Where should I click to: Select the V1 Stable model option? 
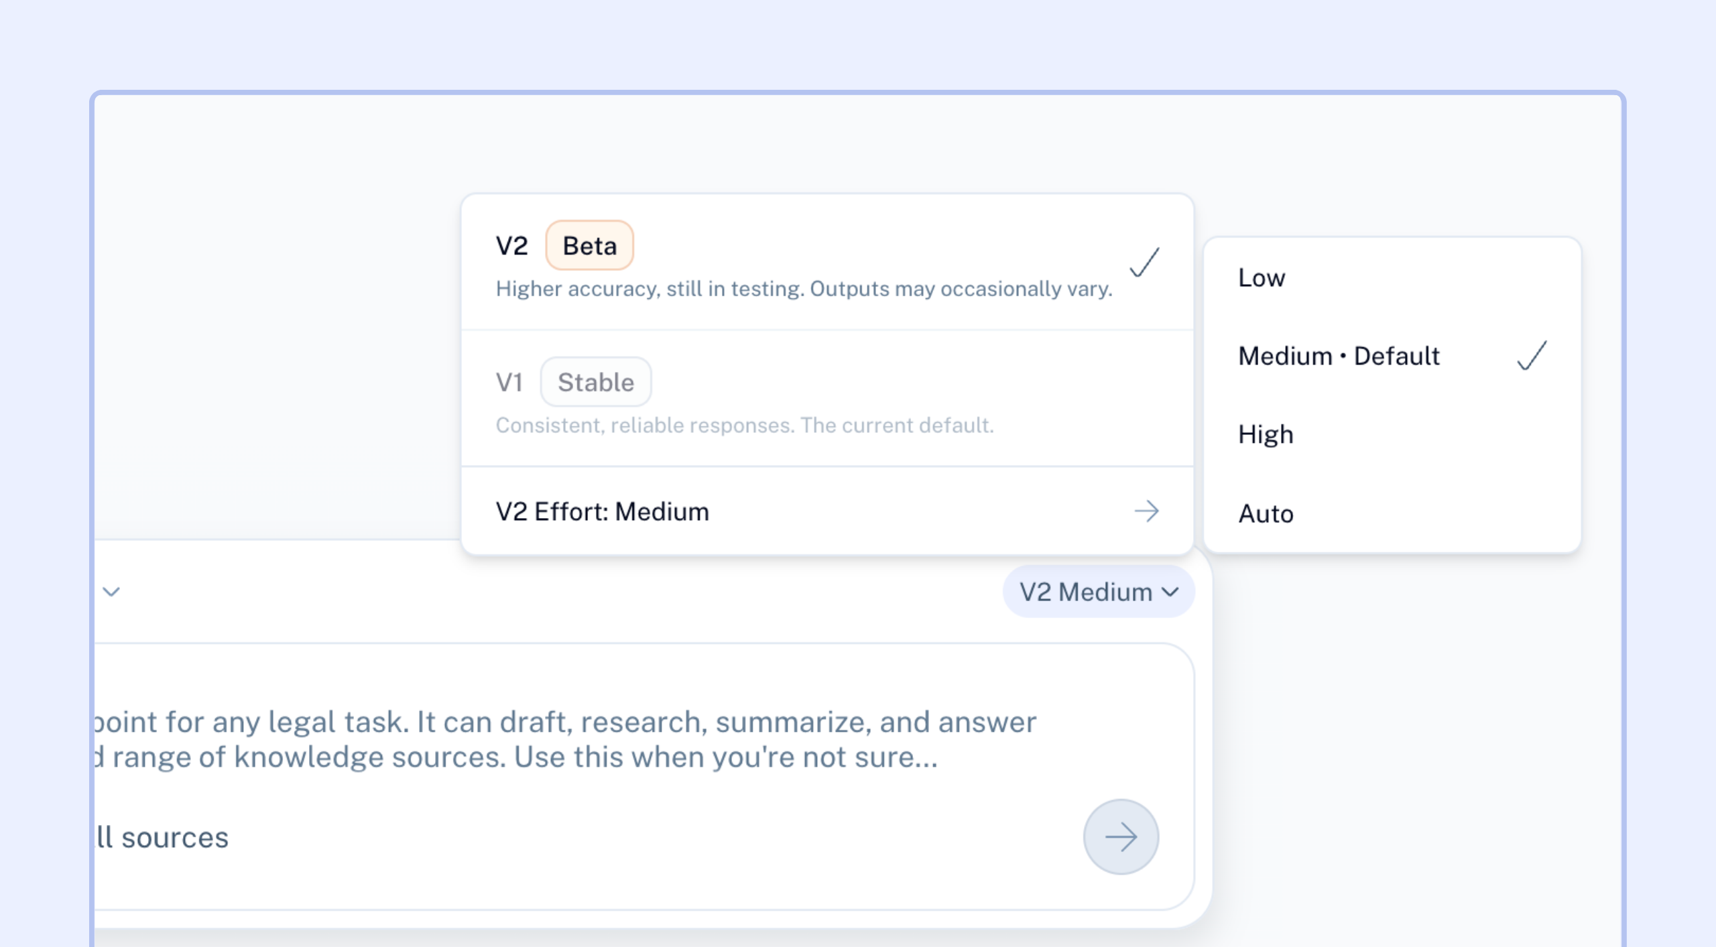click(827, 398)
